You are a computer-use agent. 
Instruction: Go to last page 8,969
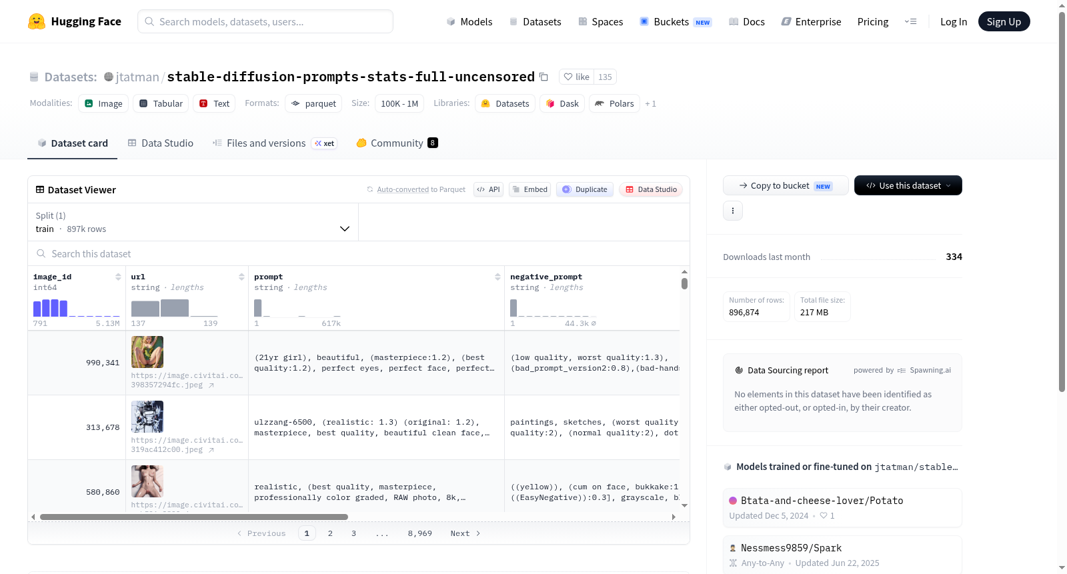click(420, 533)
